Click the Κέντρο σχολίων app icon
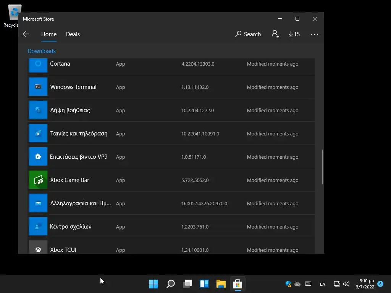This screenshot has width=391, height=293. pos(38,226)
